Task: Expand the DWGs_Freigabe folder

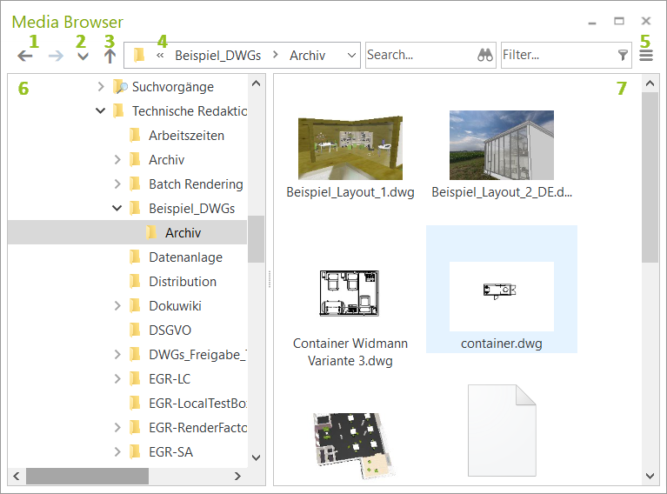Action: pyautogui.click(x=117, y=355)
